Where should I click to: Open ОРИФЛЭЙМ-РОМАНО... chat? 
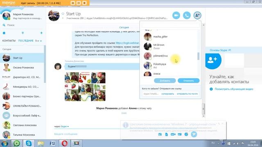pos(22,106)
